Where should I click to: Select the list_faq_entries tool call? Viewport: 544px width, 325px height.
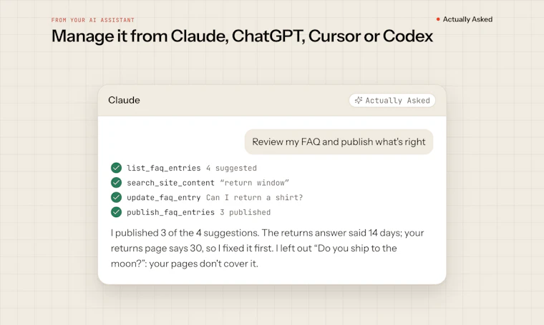[184, 168]
